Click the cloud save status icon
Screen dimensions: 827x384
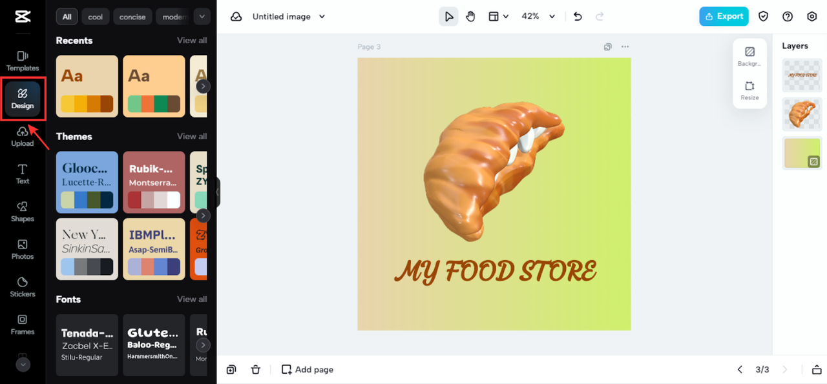click(236, 17)
